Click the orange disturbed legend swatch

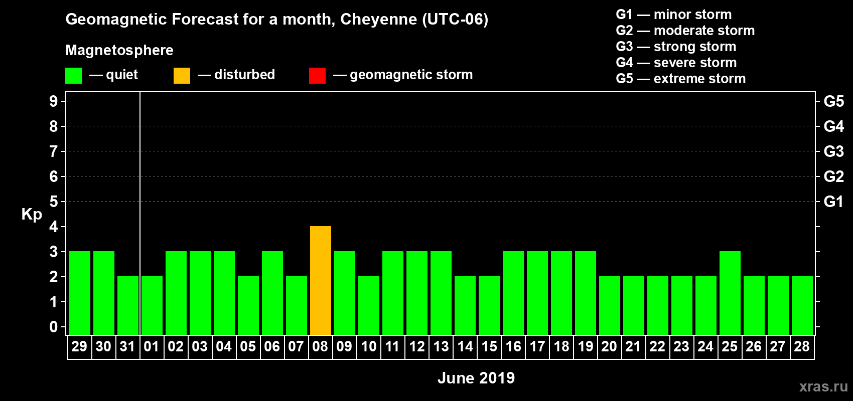pos(182,76)
